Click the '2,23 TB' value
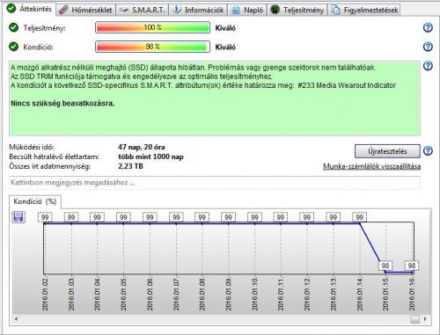Viewport: 440px width, 335px height. [130, 166]
